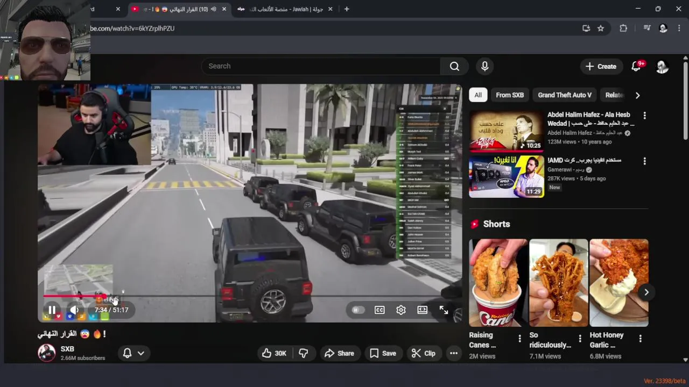
Task: Open options for Raising Canes short
Action: tap(519, 339)
